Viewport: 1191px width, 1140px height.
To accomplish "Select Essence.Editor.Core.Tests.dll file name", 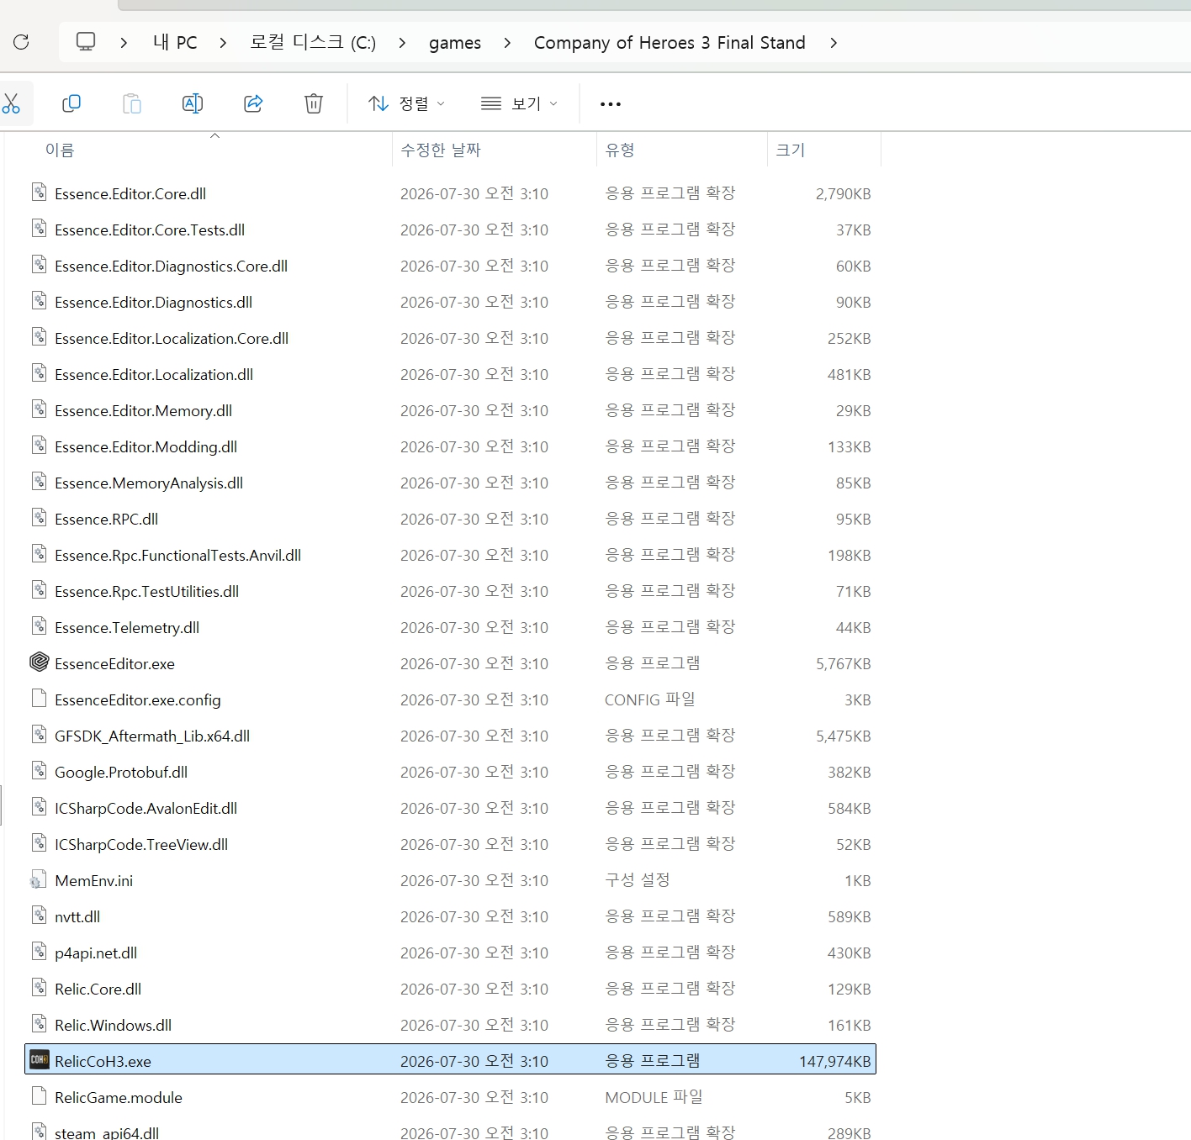I will [150, 230].
